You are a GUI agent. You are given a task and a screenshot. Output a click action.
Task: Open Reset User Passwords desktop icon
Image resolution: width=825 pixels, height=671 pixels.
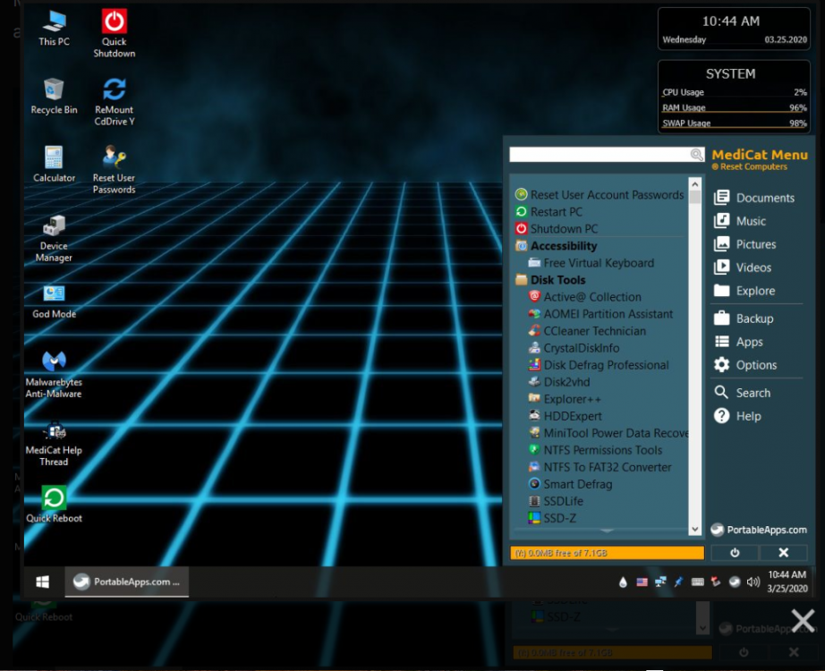(114, 158)
